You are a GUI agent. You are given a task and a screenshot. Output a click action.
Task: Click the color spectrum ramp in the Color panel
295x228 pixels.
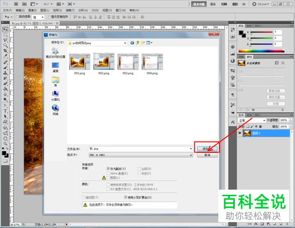[x=261, y=51]
